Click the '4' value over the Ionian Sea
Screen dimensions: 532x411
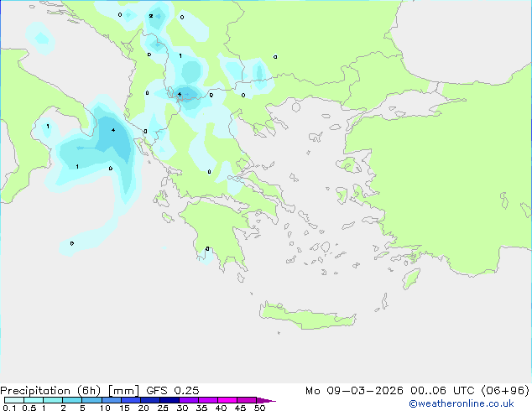click(113, 130)
